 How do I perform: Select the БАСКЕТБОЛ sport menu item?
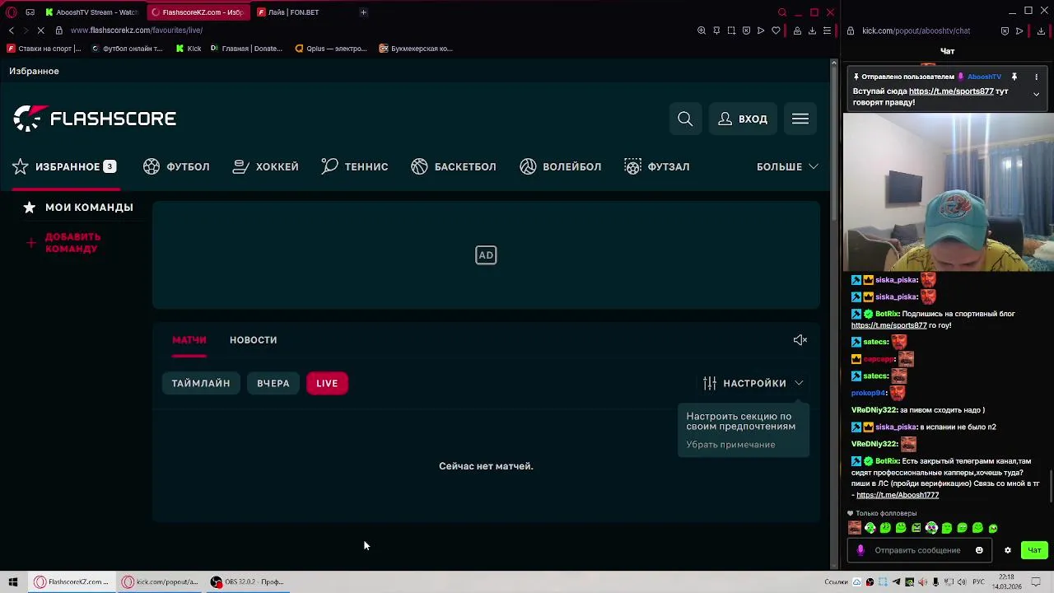[454, 166]
